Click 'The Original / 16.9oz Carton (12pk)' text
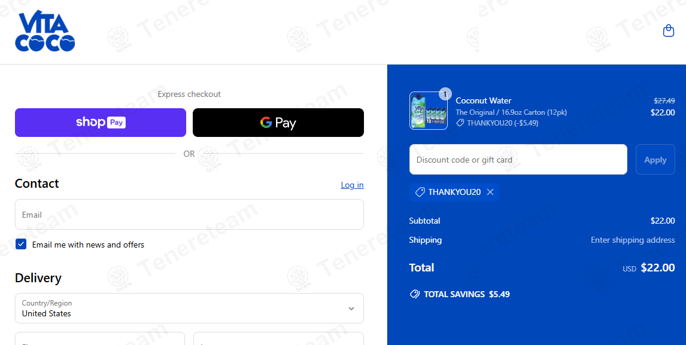The image size is (686, 345). (x=511, y=112)
